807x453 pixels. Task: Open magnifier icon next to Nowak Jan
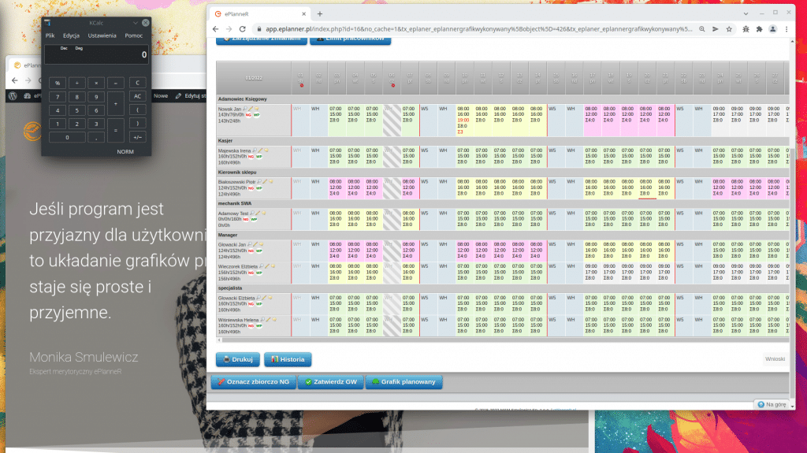(x=245, y=110)
